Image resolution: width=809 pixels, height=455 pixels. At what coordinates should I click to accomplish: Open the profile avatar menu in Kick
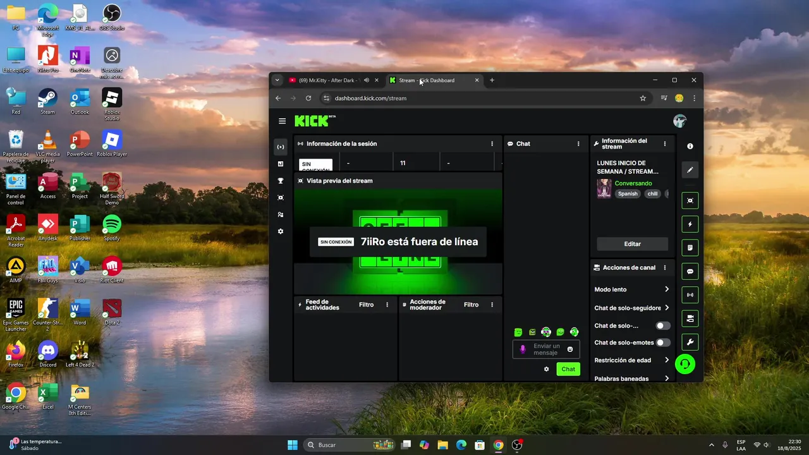[679, 121]
